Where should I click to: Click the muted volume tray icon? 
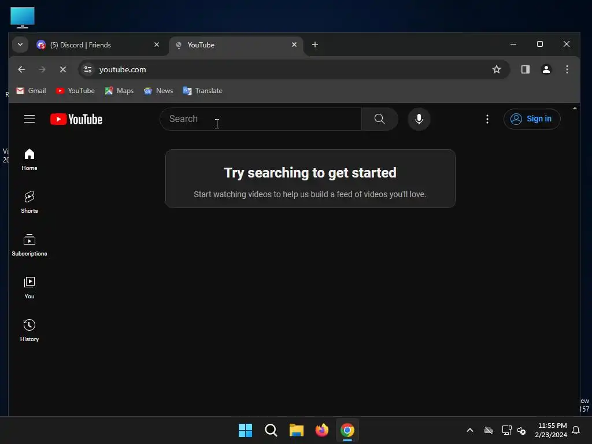pyautogui.click(x=521, y=430)
